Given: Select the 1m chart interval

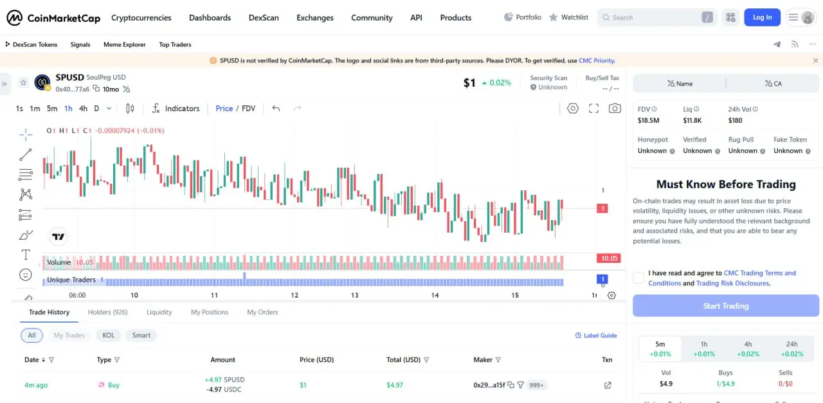Looking at the screenshot, I should (35, 109).
